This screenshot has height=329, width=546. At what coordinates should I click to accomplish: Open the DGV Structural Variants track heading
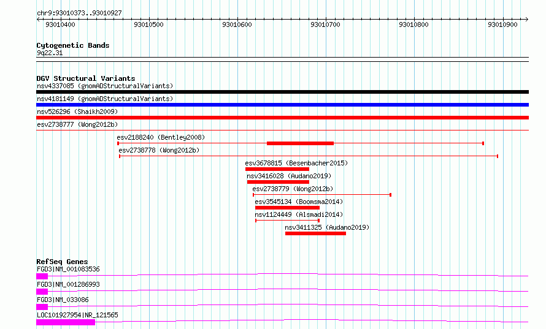point(86,78)
